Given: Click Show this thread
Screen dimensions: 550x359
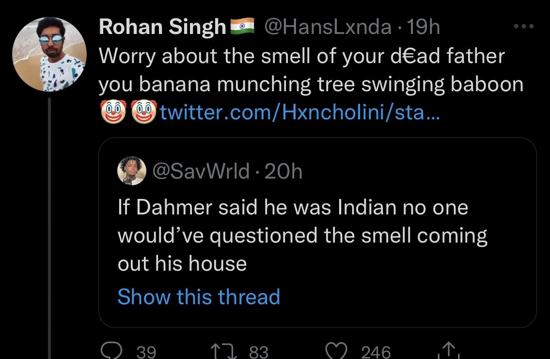Looking at the screenshot, I should [x=199, y=296].
